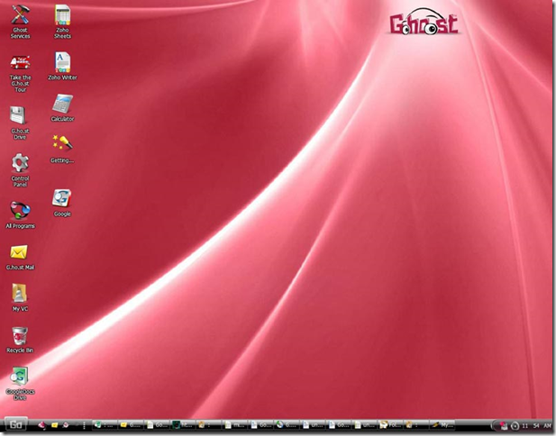Open the Take the G.ho.st Tour icon

20,74
